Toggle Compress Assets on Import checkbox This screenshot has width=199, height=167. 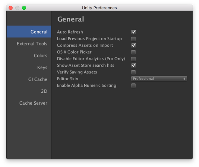[133, 45]
